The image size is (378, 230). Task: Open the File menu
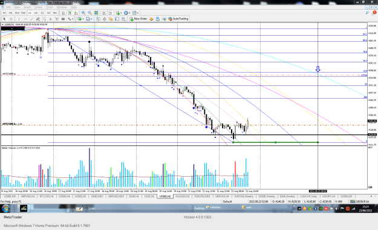pyautogui.click(x=8, y=7)
